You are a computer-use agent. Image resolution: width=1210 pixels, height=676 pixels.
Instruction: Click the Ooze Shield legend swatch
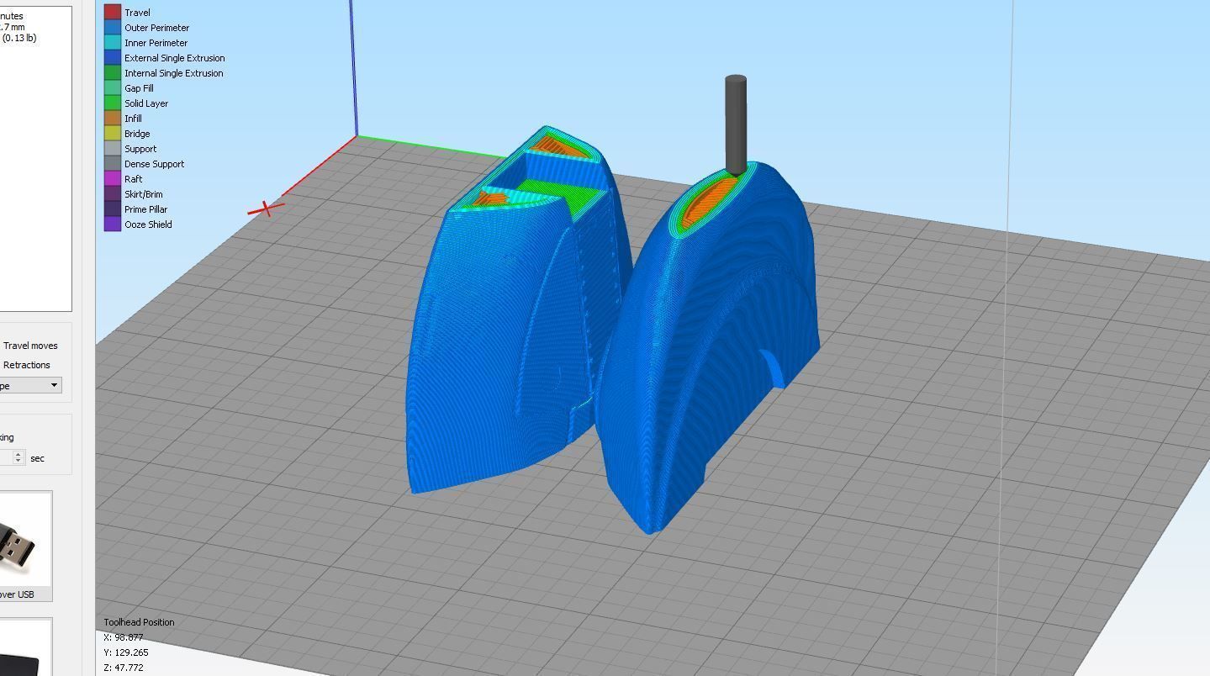tap(112, 224)
